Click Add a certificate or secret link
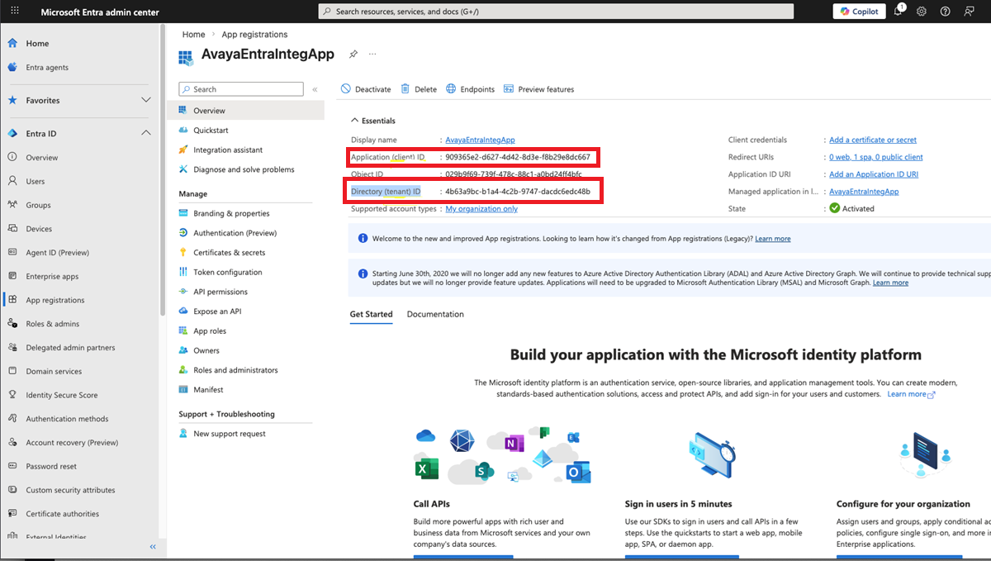Screen dimensions: 991x561 coord(872,140)
